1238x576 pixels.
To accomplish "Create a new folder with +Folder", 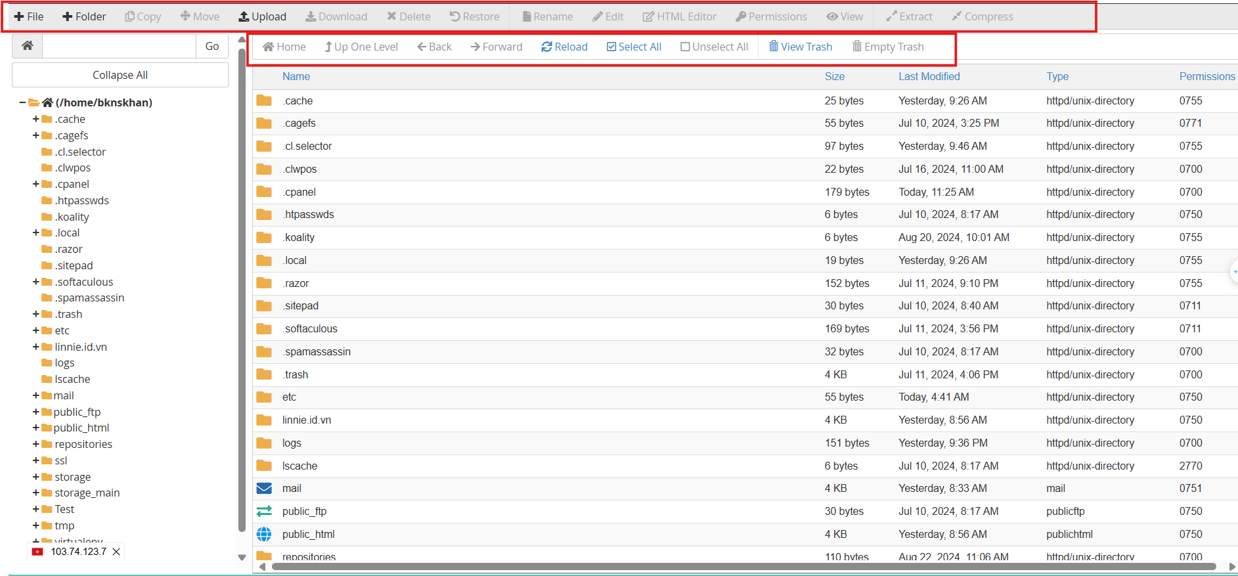I will (84, 16).
